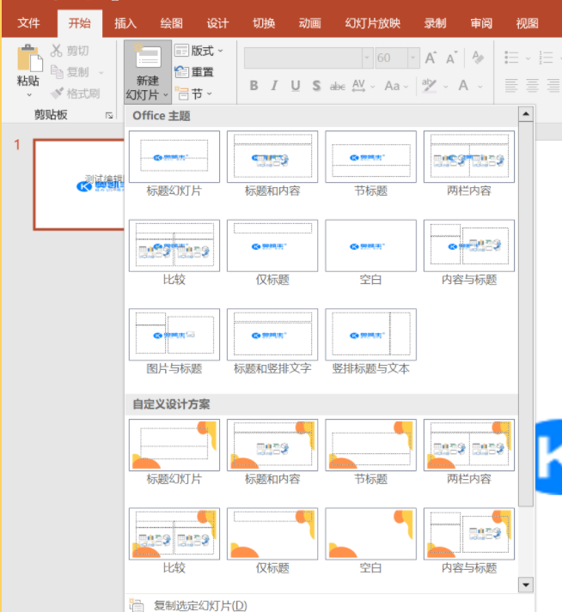The height and width of the screenshot is (612, 562).
Task: Click the layout gallery scroll up arrow
Action: [526, 114]
